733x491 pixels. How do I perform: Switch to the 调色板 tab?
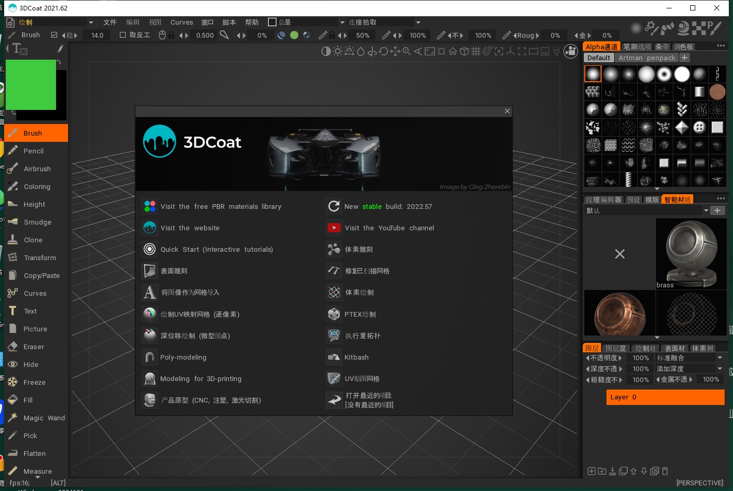(x=683, y=47)
